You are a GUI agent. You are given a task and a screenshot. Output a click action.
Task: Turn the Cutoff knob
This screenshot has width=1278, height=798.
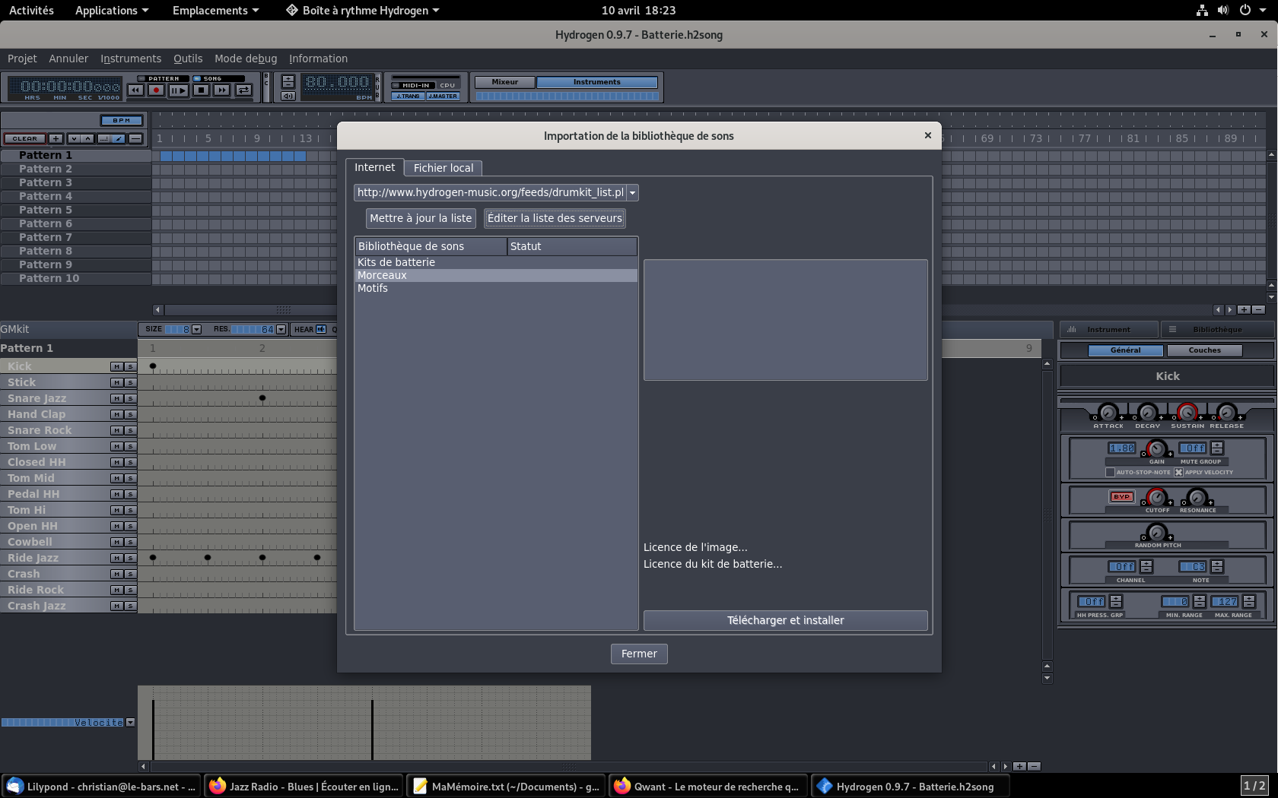pyautogui.click(x=1157, y=498)
